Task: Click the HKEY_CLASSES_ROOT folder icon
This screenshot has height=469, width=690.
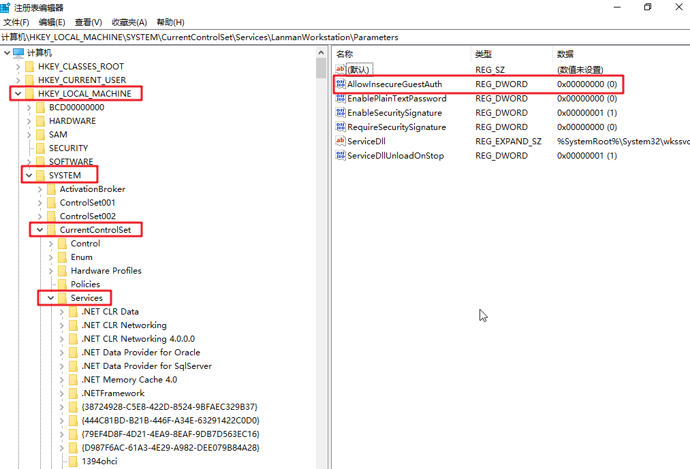Action: (29, 67)
